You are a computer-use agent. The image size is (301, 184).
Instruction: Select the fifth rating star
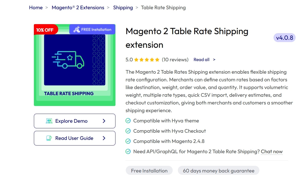[157, 59]
